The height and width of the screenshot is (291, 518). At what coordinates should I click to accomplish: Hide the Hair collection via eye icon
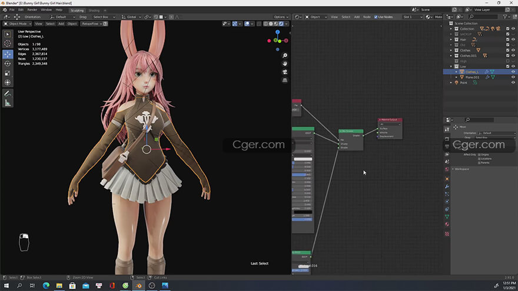point(513,39)
